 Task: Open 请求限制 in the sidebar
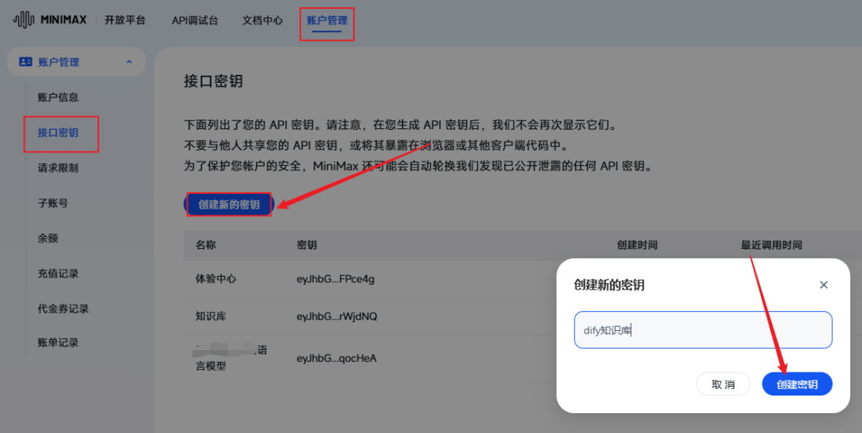(57, 167)
